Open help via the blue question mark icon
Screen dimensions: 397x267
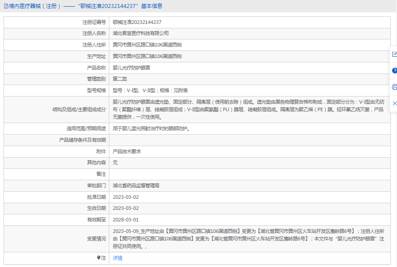point(394,70)
